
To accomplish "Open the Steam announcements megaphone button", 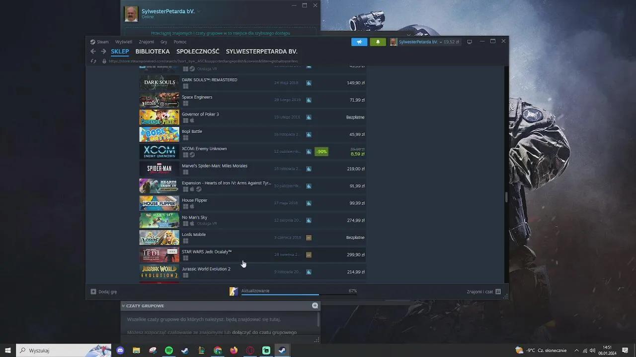I will coord(359,42).
